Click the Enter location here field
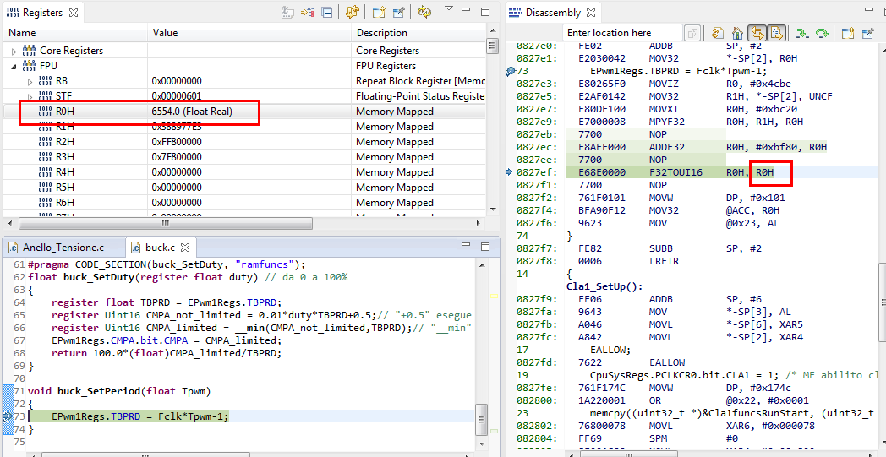 pos(622,33)
